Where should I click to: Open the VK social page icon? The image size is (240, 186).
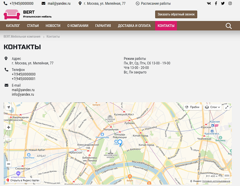tap(209, 3)
